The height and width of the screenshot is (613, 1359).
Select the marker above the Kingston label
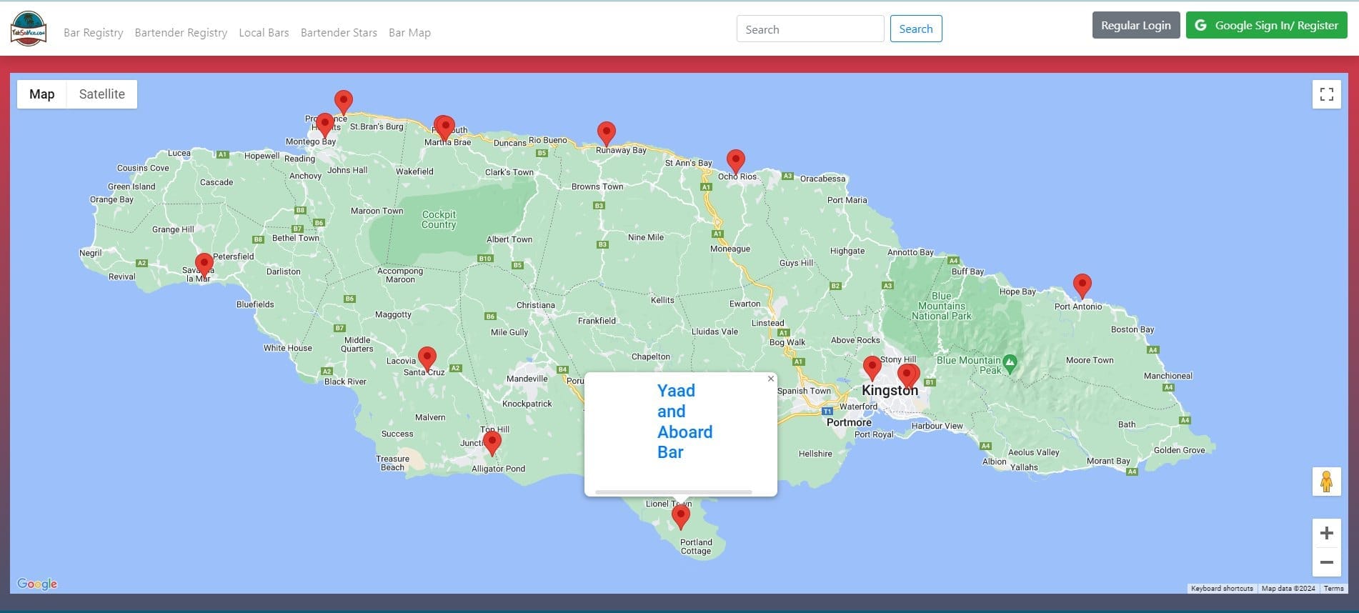pos(908,376)
